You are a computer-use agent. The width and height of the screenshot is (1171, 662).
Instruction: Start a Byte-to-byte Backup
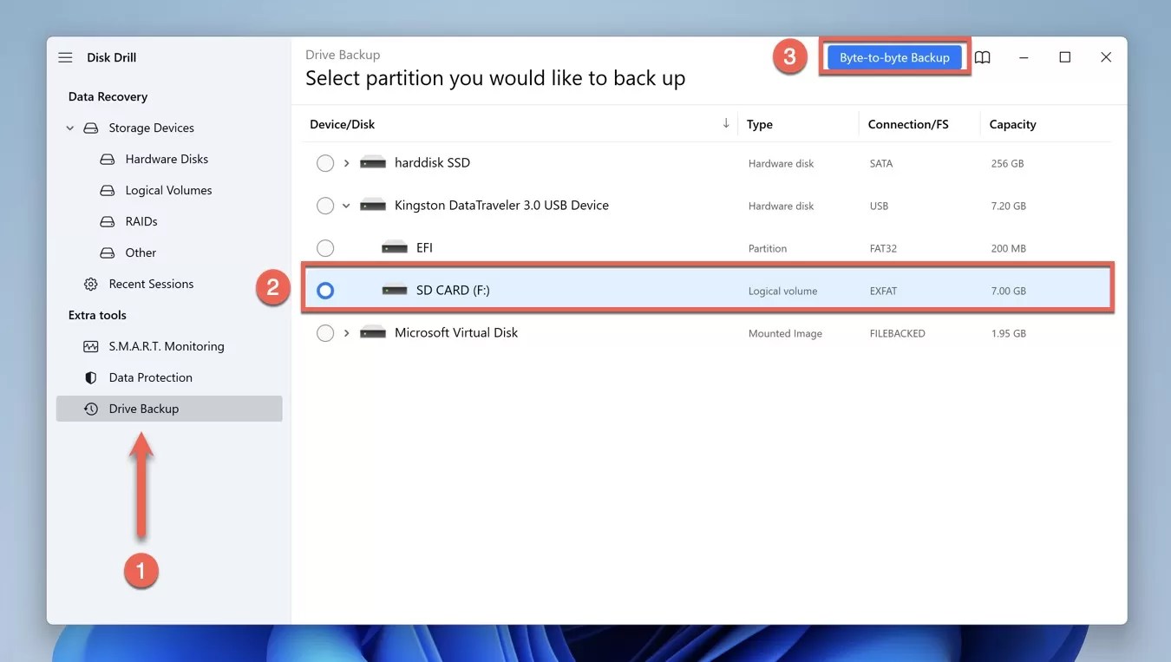pyautogui.click(x=894, y=57)
